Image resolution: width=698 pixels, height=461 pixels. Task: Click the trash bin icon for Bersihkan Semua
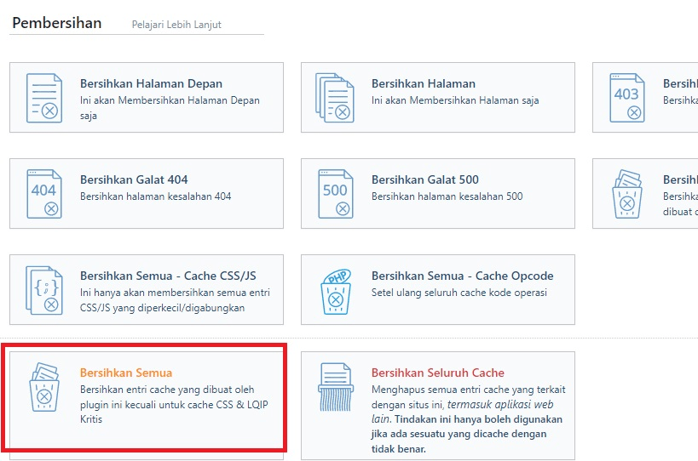click(x=44, y=387)
